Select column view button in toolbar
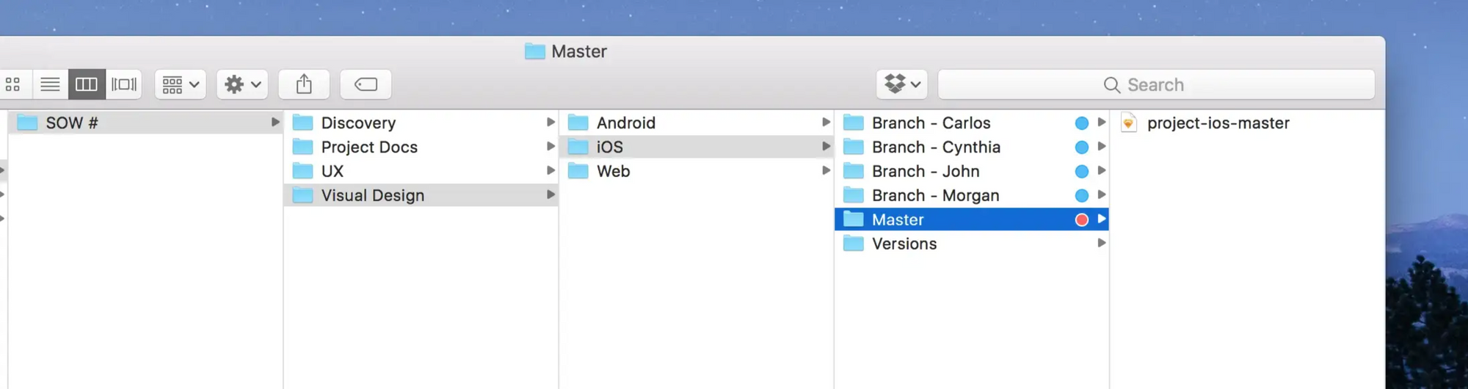1468x389 pixels. pyautogui.click(x=87, y=84)
